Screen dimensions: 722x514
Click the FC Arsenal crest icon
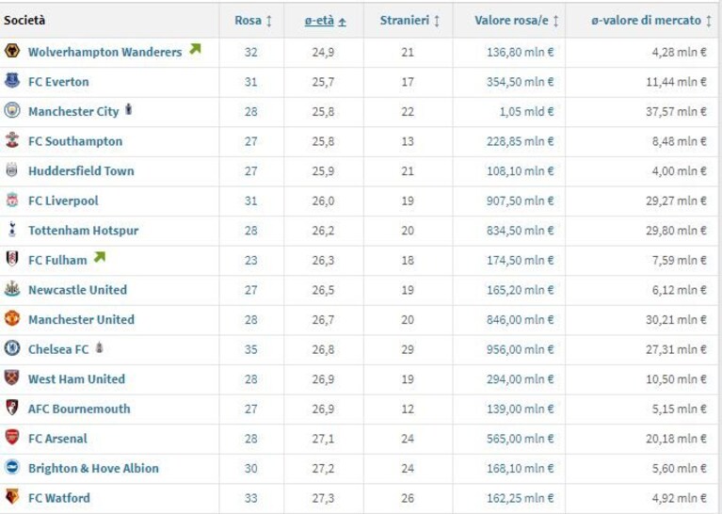coord(12,437)
